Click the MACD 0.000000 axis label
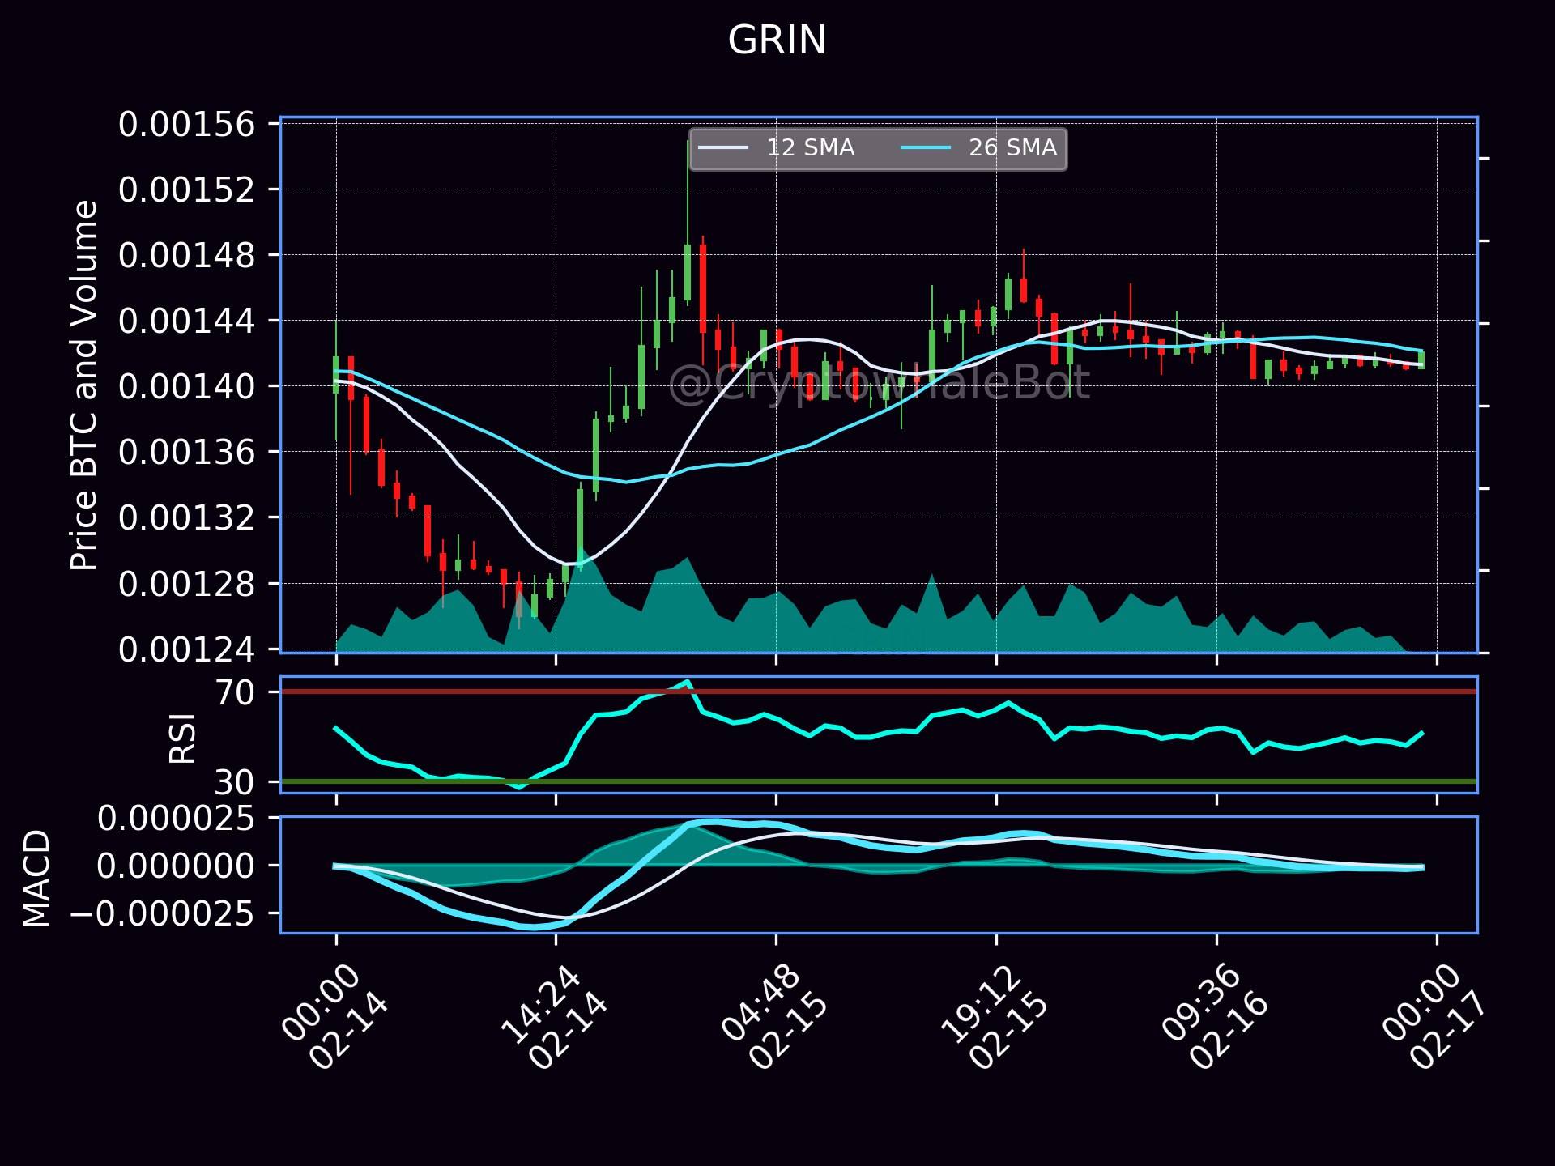 point(176,866)
